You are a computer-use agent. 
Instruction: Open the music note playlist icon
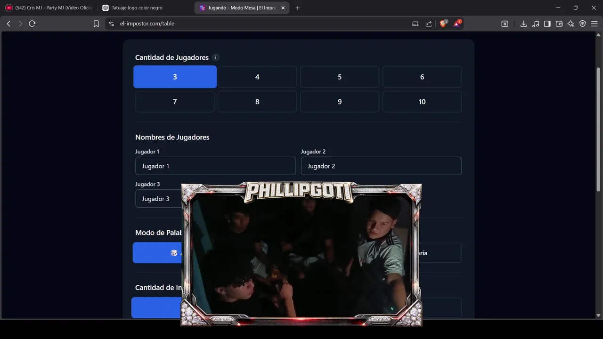[x=536, y=24]
